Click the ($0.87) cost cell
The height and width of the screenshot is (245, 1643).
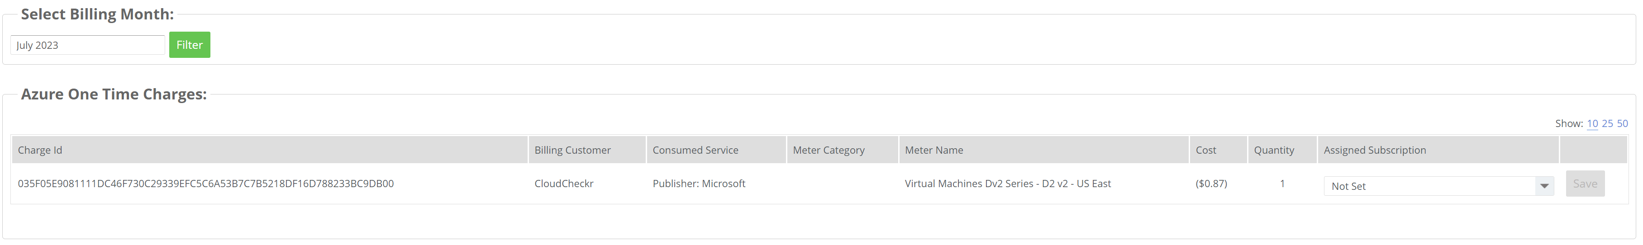(1211, 184)
